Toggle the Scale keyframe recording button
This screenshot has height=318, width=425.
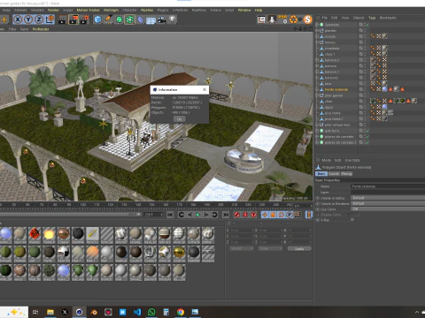click(x=273, y=215)
